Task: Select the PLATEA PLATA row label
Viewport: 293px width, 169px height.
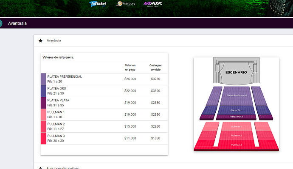Action: click(58, 101)
